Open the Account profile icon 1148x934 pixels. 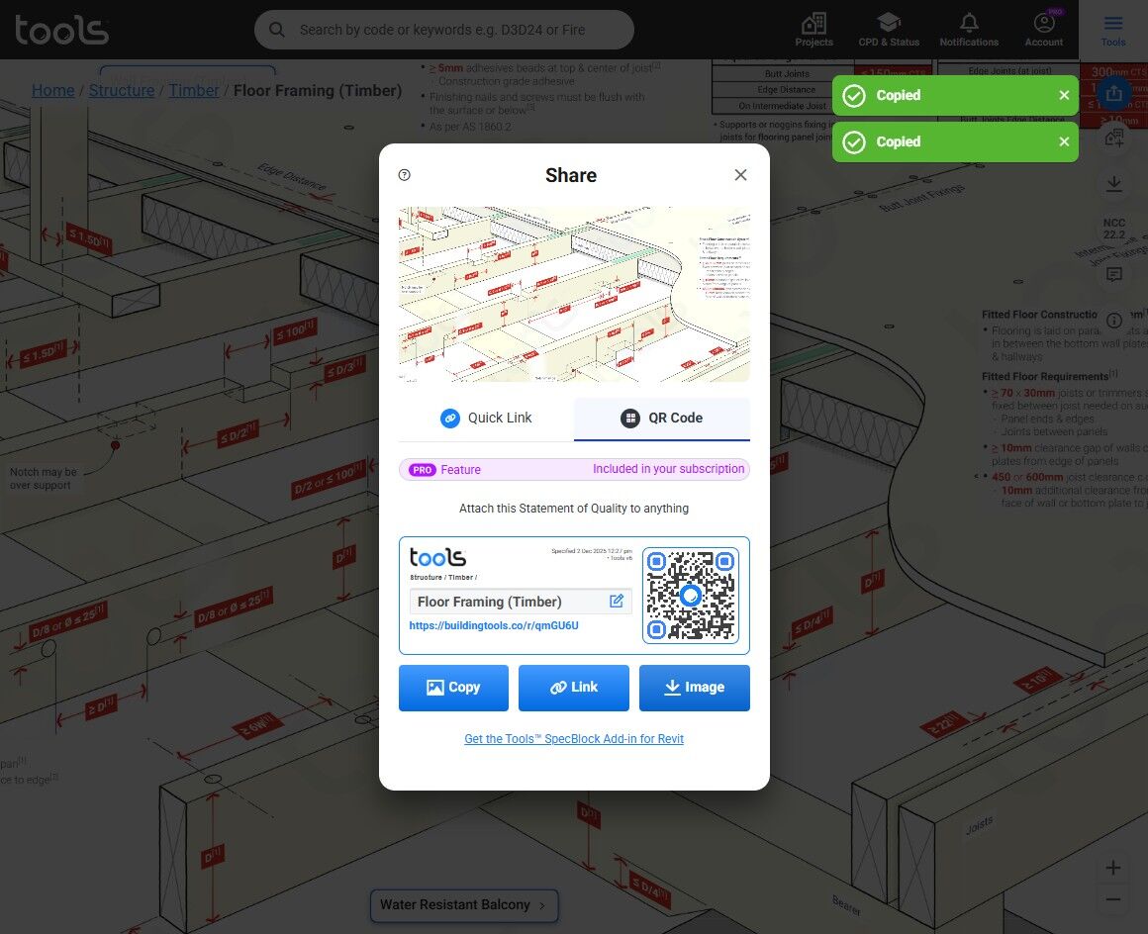tap(1043, 23)
